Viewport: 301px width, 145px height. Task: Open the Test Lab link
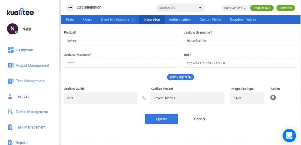23,96
